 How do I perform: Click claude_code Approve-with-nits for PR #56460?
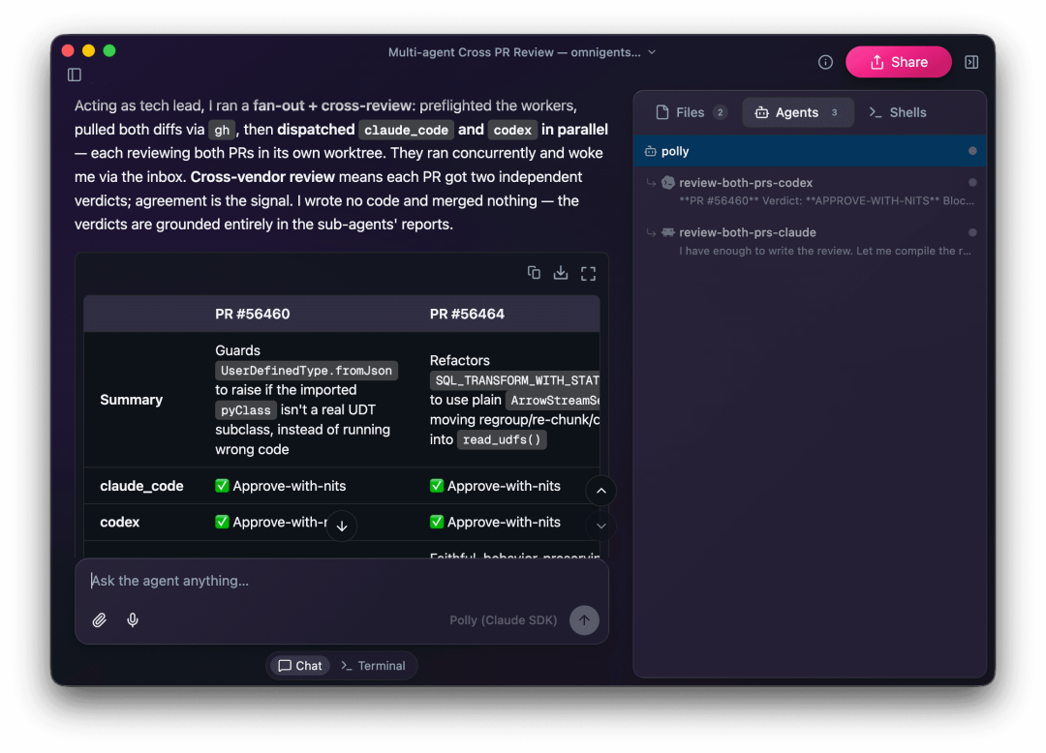point(280,486)
